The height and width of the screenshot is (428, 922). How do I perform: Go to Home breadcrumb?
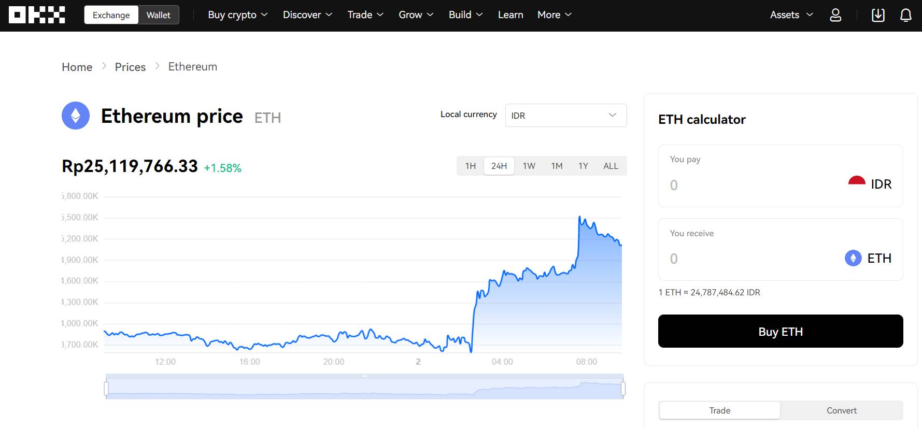(77, 67)
